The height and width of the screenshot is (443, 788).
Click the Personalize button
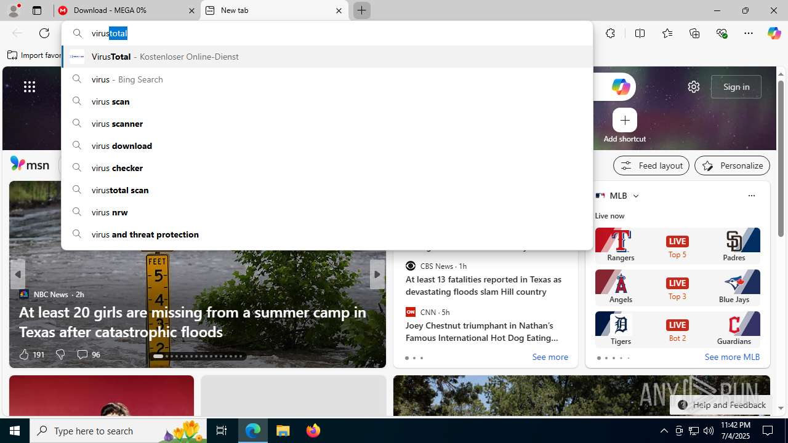pos(732,166)
